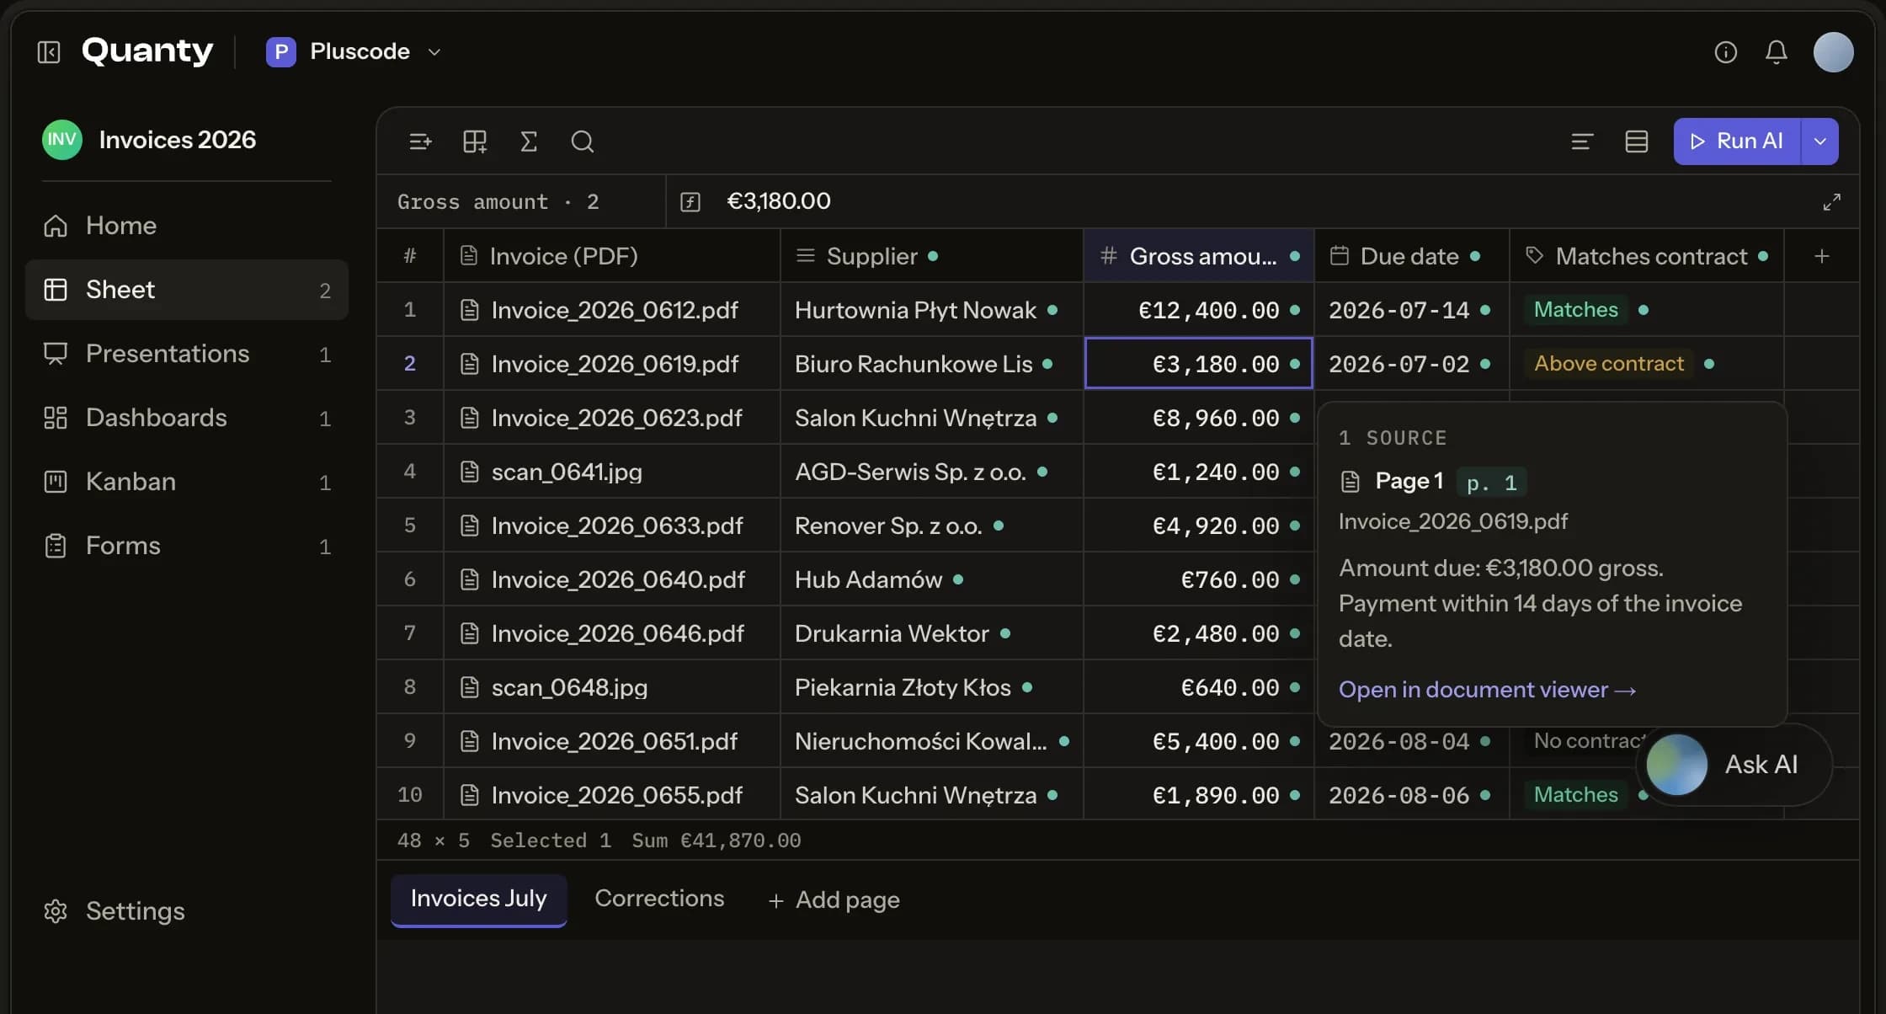Select the Supplier column header
This screenshot has height=1014, width=1886.
[x=931, y=256]
